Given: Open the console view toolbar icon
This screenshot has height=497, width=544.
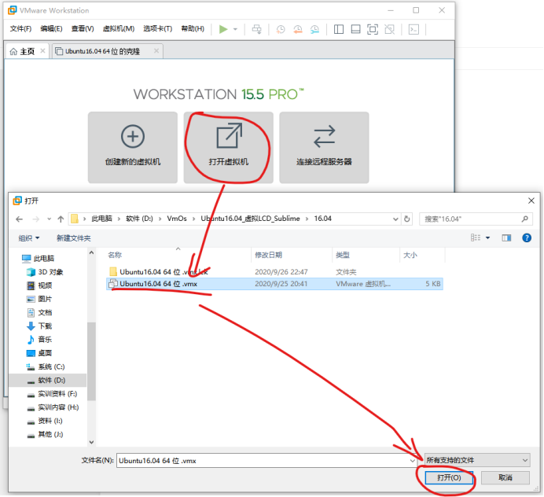Looking at the screenshot, I should [x=414, y=29].
